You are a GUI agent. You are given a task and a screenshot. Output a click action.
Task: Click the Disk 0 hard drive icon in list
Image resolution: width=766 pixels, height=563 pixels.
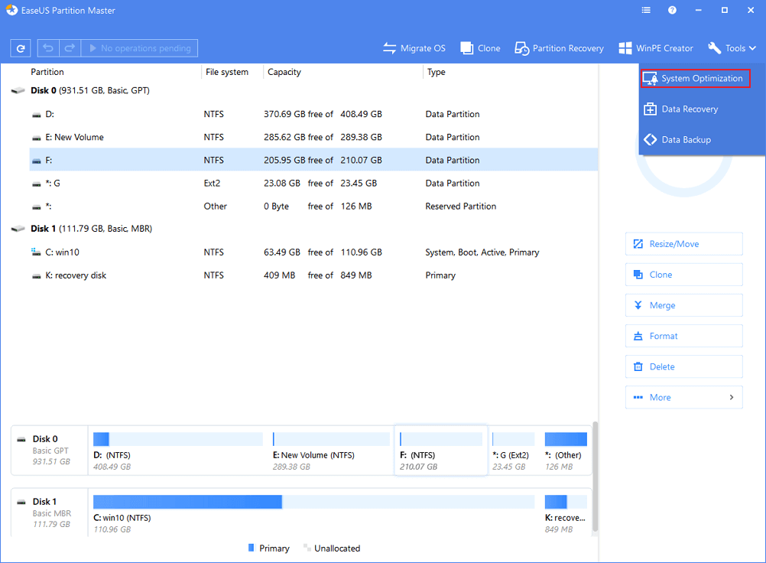[18, 90]
